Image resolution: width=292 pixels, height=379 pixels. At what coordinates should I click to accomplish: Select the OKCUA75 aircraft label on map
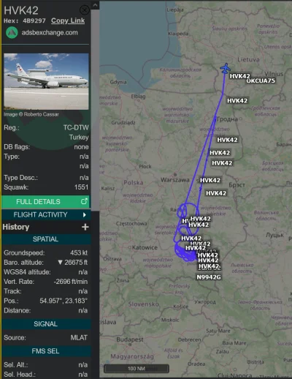click(261, 80)
